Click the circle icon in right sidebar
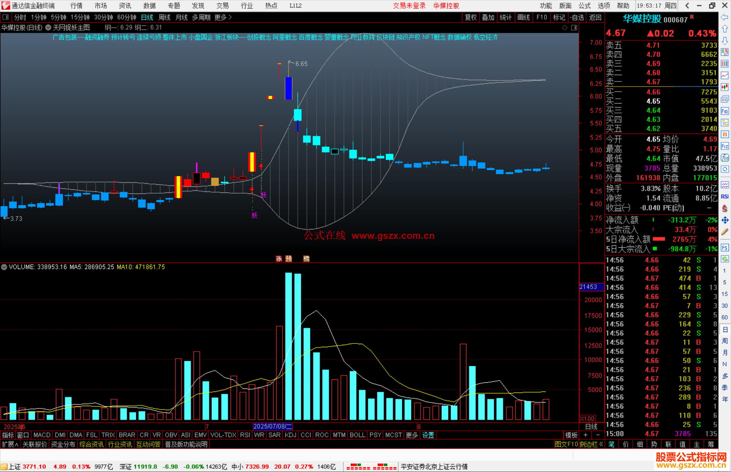This screenshot has width=731, height=472. pyautogui.click(x=725, y=170)
